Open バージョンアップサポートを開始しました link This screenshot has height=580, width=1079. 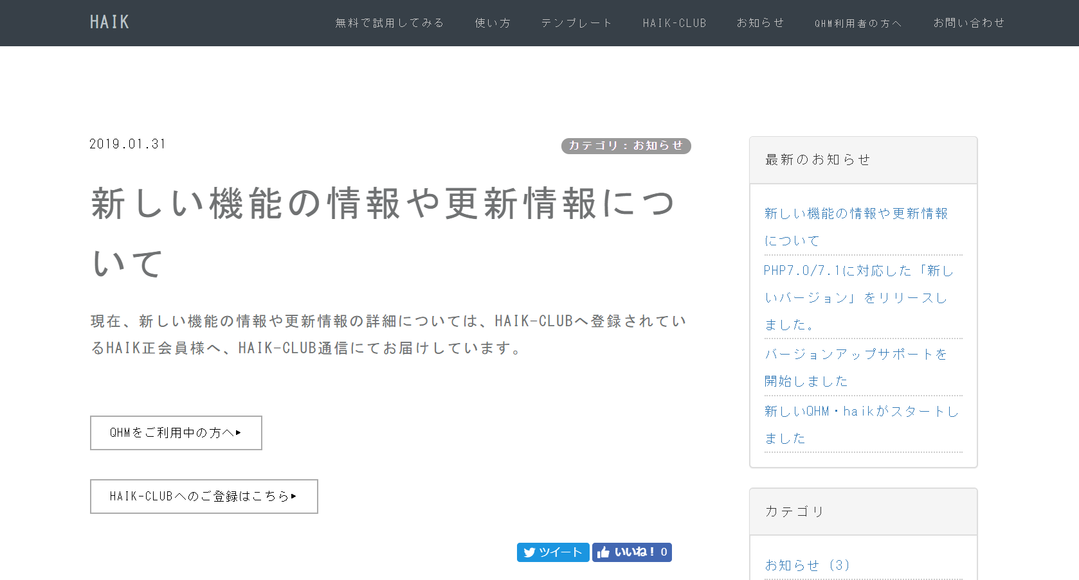point(856,367)
